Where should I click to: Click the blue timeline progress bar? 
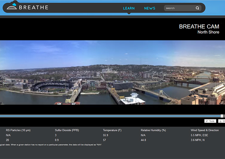pyautogui.click(x=110, y=116)
